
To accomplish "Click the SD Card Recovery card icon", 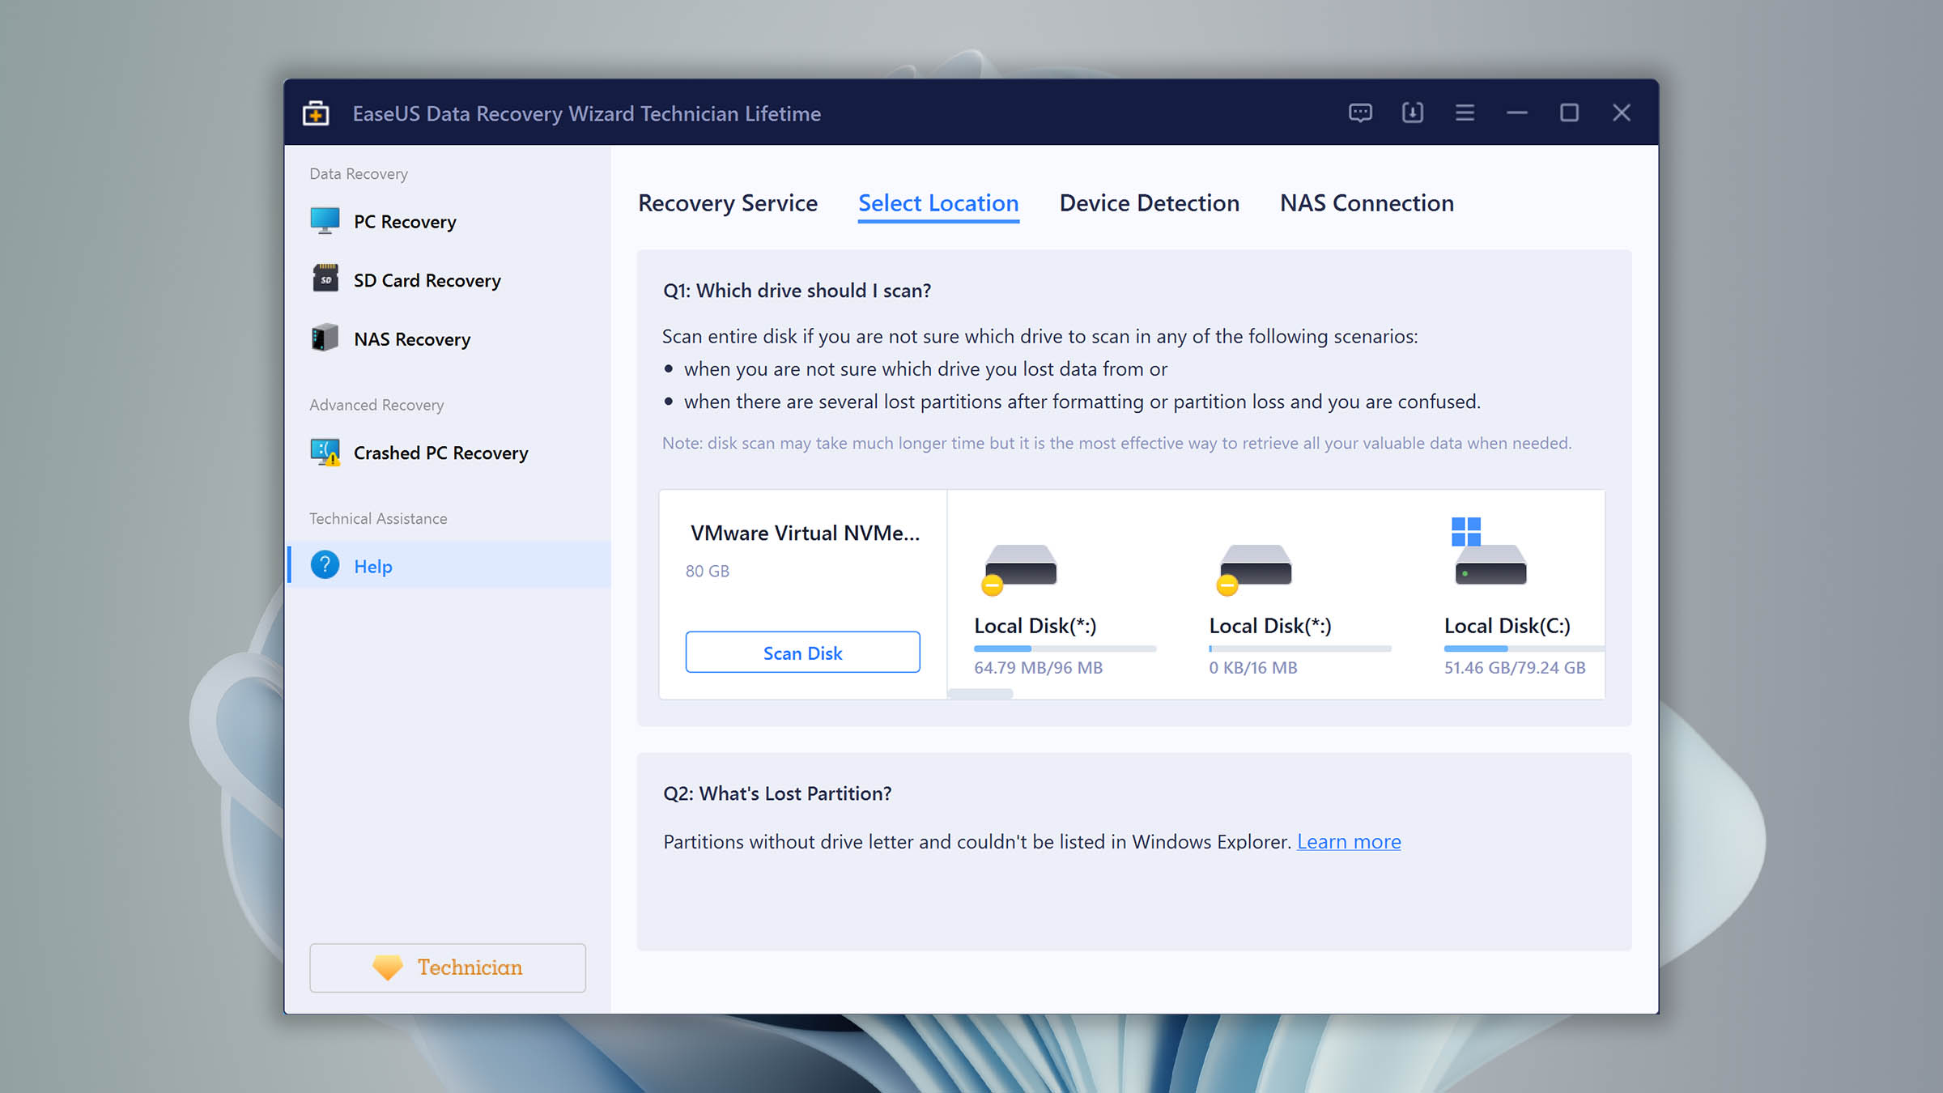I will coord(325,279).
